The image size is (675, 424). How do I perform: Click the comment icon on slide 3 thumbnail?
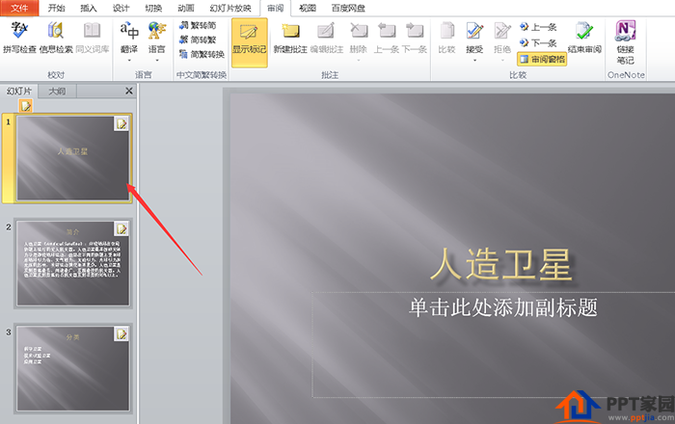(121, 333)
